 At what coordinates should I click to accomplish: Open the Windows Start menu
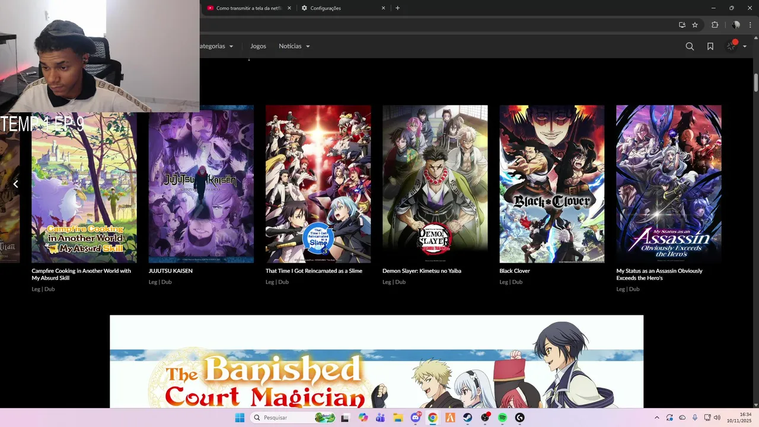(240, 418)
